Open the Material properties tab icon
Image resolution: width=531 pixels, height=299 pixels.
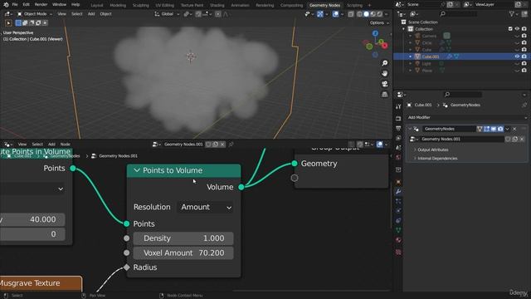(x=398, y=240)
